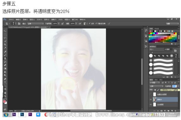Open the layer style fx menu
The image size is (181, 120).
point(158,111)
